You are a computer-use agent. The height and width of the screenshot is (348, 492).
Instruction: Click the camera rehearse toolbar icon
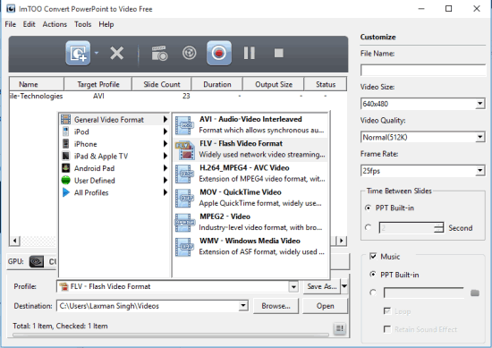(x=159, y=53)
